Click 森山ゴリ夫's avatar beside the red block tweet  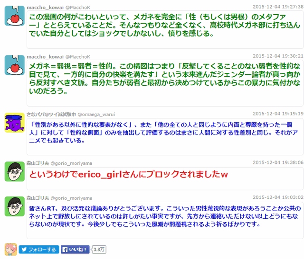(x=14, y=171)
